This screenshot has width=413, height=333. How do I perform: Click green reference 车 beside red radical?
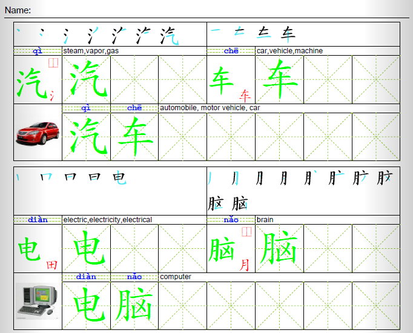(221, 81)
